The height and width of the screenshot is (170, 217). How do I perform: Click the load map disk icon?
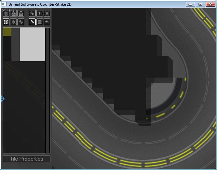point(13,13)
